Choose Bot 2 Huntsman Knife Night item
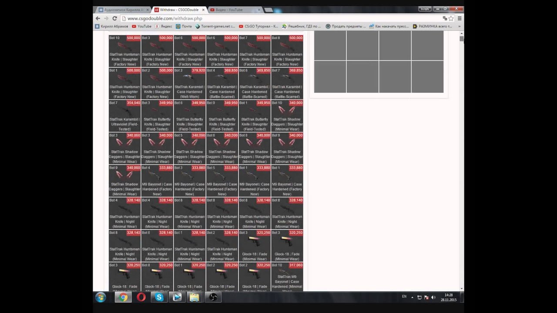The image size is (557, 313). click(x=222, y=246)
